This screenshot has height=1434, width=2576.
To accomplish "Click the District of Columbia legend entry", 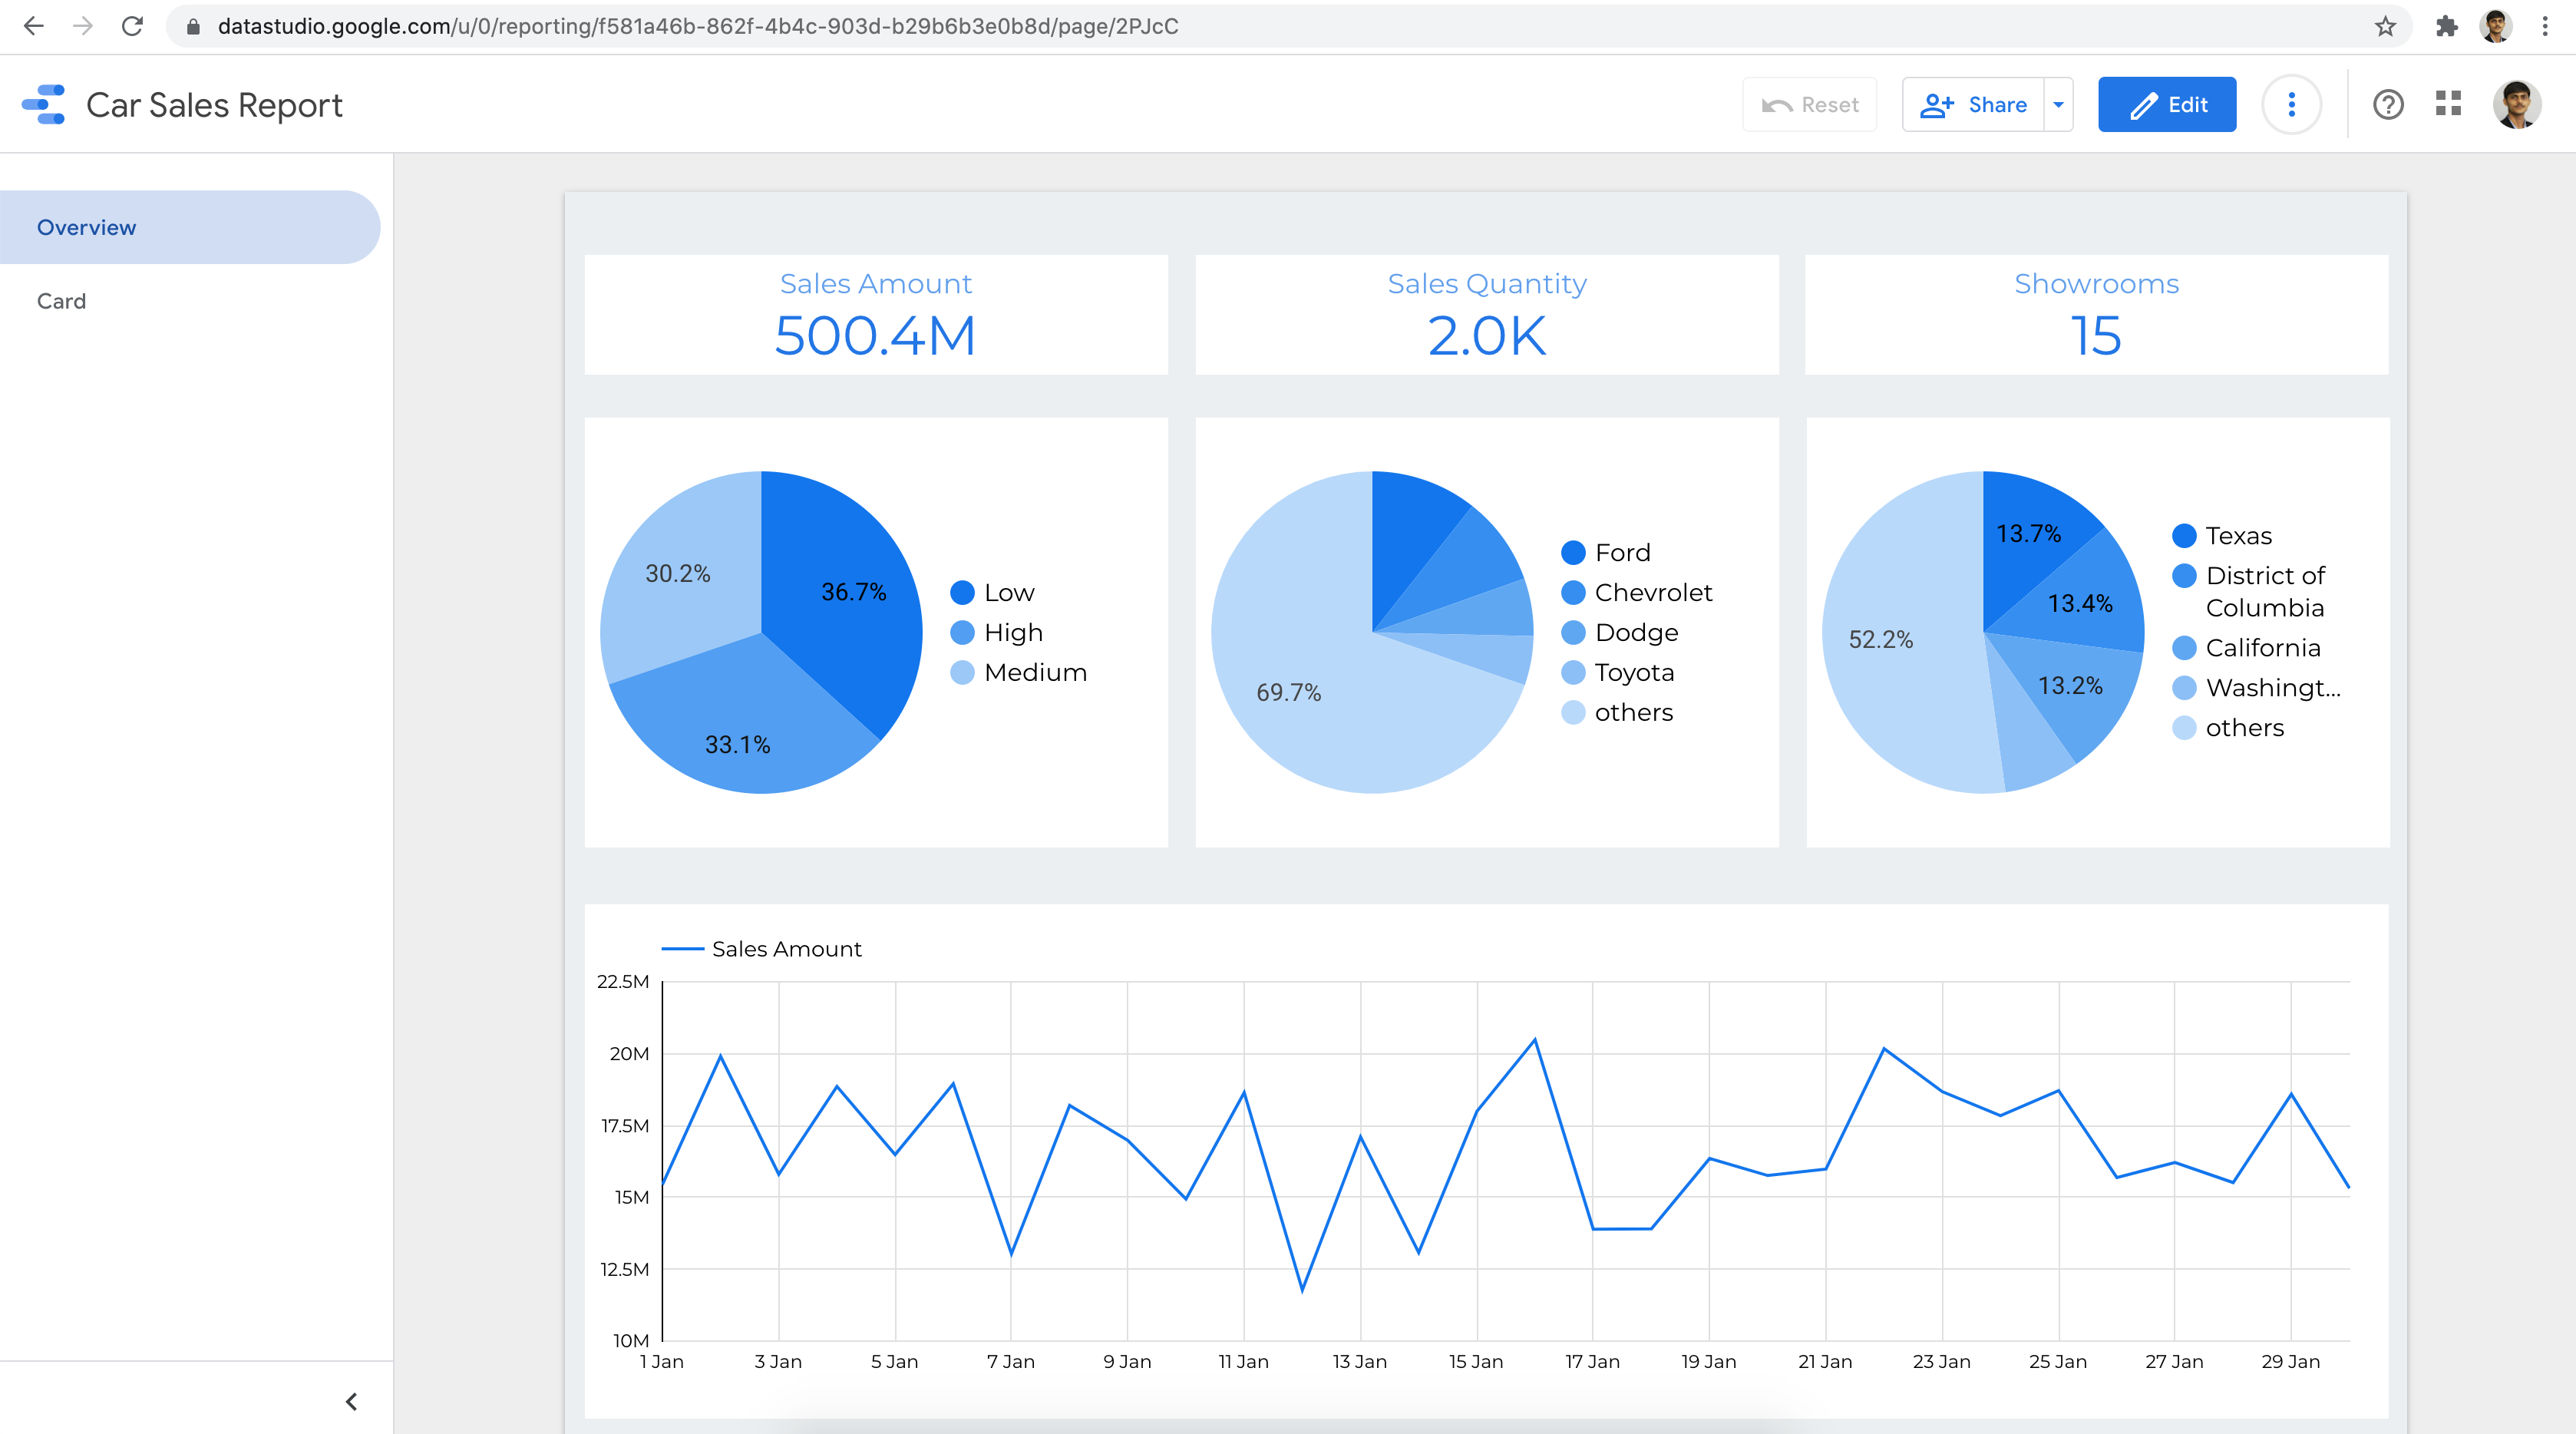I will pos(2249,592).
